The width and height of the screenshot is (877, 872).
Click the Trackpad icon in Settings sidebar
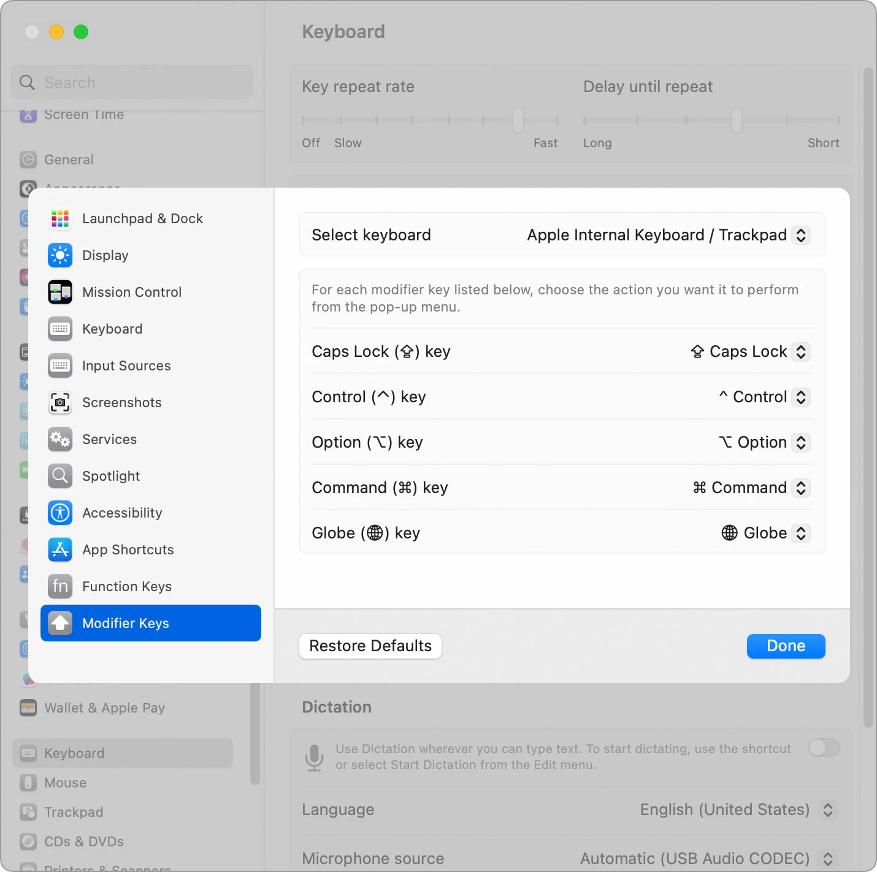(x=28, y=812)
